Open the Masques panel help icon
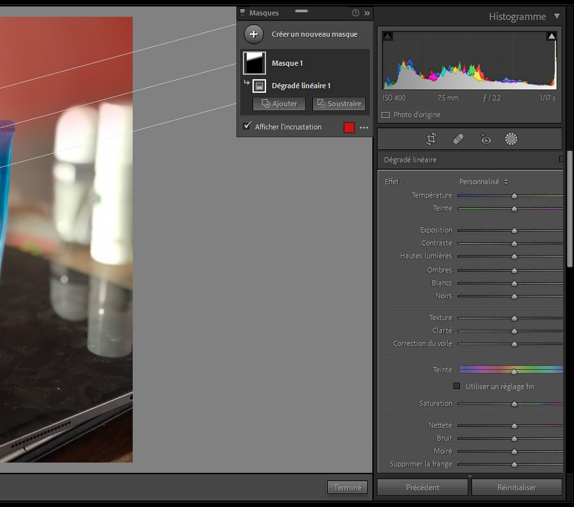Screen dimensions: 574x507 pos(356,13)
